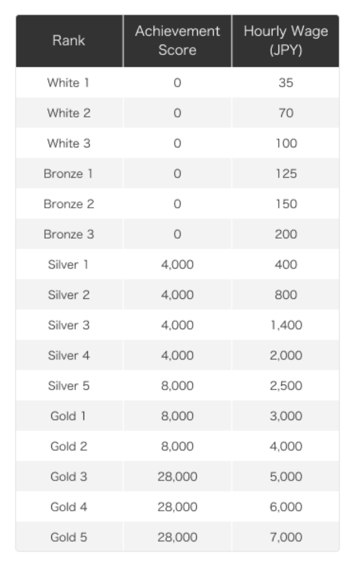Image resolution: width=355 pixels, height=569 pixels.
Task: Click the 7,000 hourly wage value
Action: click(x=286, y=537)
